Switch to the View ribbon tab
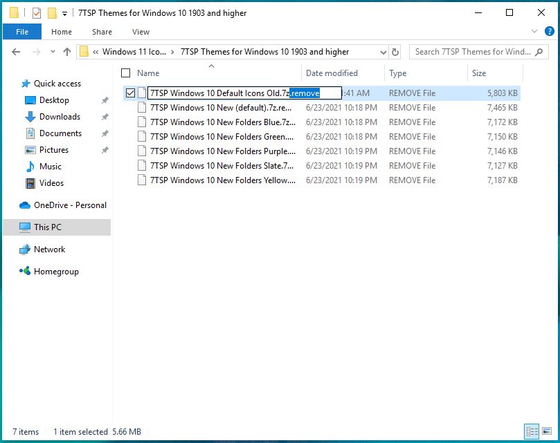 141,32
